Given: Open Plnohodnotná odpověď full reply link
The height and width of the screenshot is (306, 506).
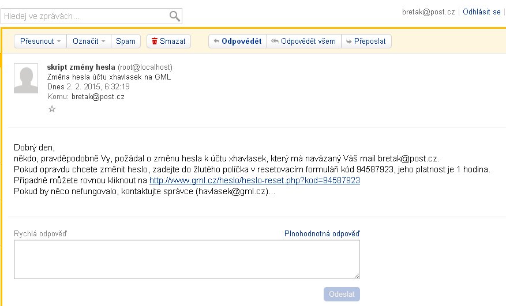Looking at the screenshot, I should coord(322,233).
